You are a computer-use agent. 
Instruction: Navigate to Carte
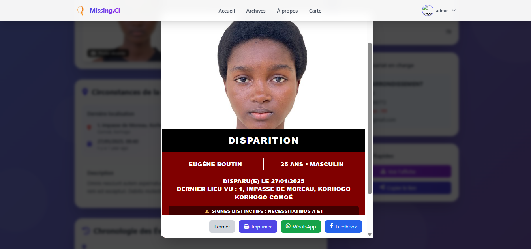pos(315,11)
